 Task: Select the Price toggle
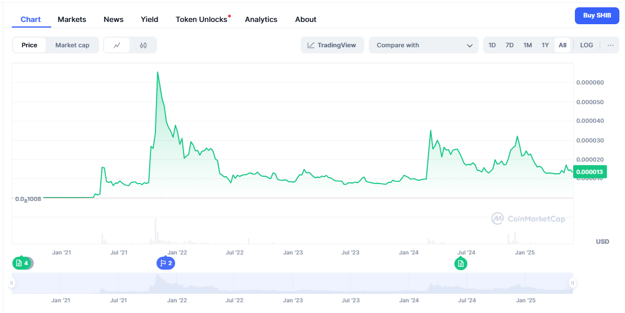(29, 45)
